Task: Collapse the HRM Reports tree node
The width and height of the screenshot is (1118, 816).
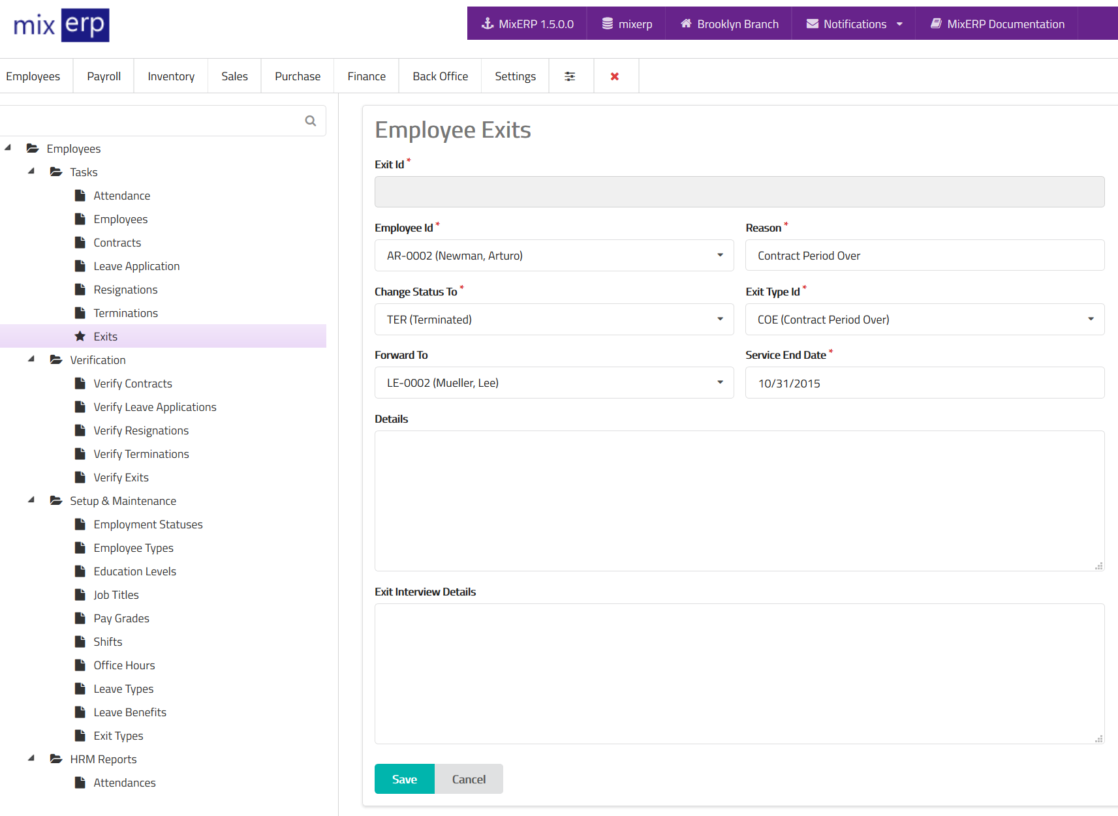Action: [x=31, y=758]
